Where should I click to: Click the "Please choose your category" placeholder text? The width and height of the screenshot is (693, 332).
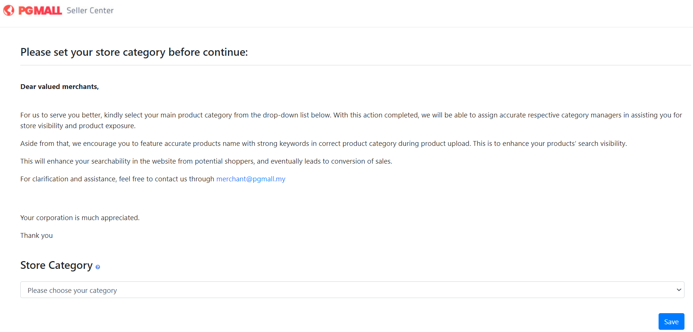72,291
